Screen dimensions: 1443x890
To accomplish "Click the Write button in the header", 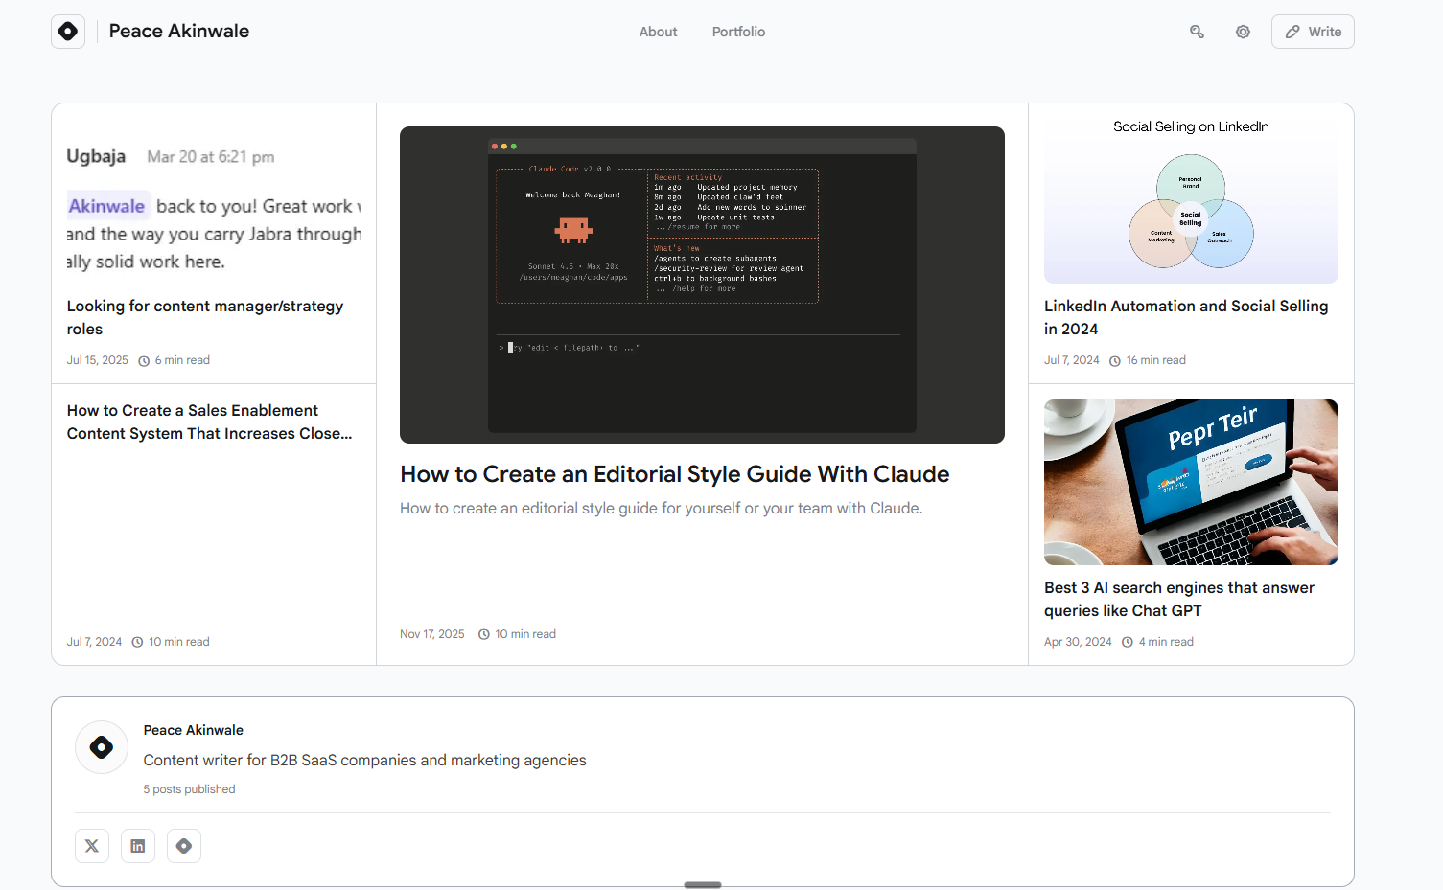I will coord(1313,31).
